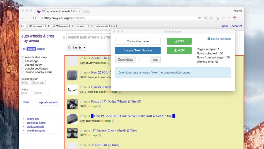The width and height of the screenshot is (264, 149).
Task: Open Help/Feedback via info icon
Action: pos(209,39)
